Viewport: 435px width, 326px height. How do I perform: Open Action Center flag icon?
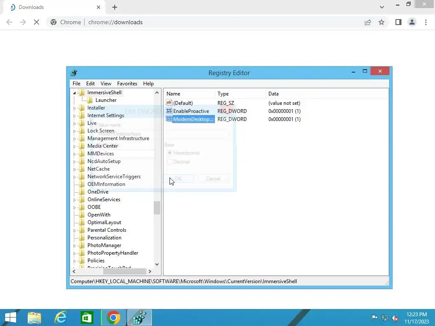pyautogui.click(x=374, y=318)
